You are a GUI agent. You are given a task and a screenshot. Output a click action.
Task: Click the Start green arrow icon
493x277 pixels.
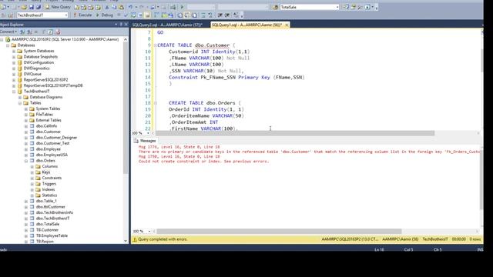[182, 7]
